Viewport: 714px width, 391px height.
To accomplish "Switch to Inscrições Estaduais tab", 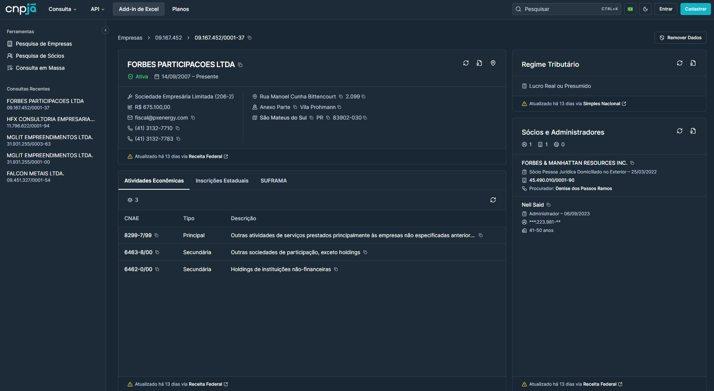I will [x=222, y=181].
